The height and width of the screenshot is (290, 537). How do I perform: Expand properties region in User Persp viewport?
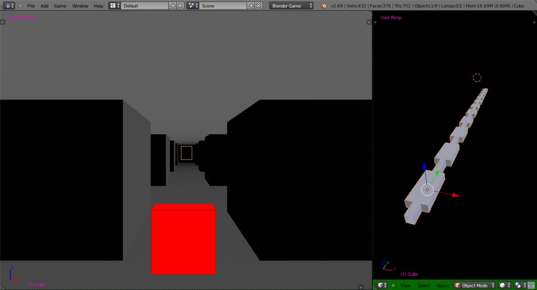click(x=534, y=22)
